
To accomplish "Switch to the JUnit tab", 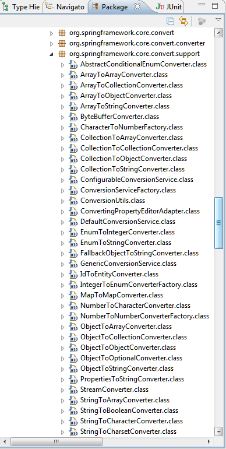I will coord(169,7).
